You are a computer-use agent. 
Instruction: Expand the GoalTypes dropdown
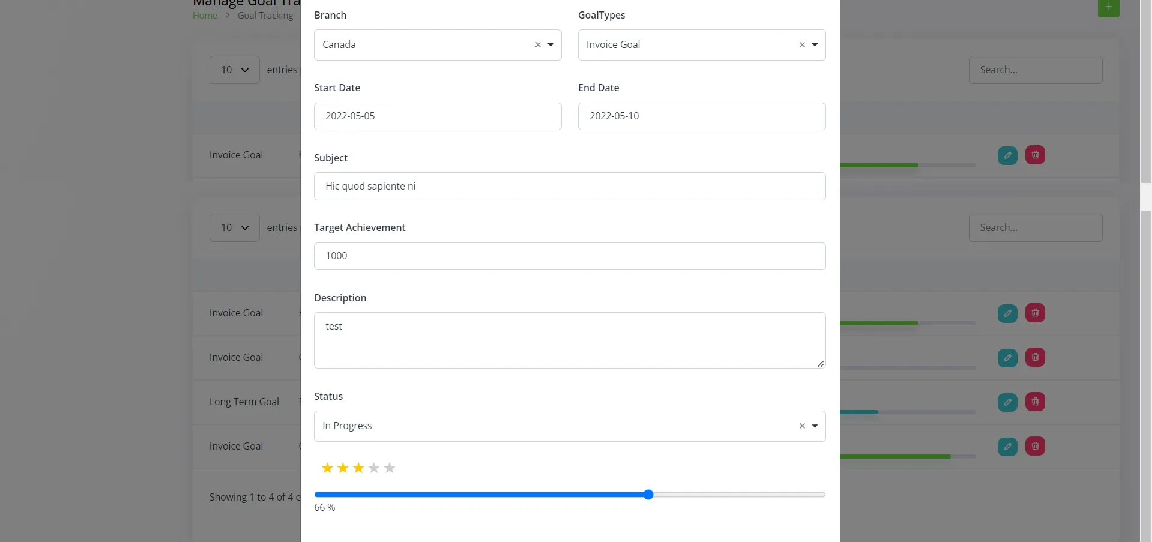point(815,45)
